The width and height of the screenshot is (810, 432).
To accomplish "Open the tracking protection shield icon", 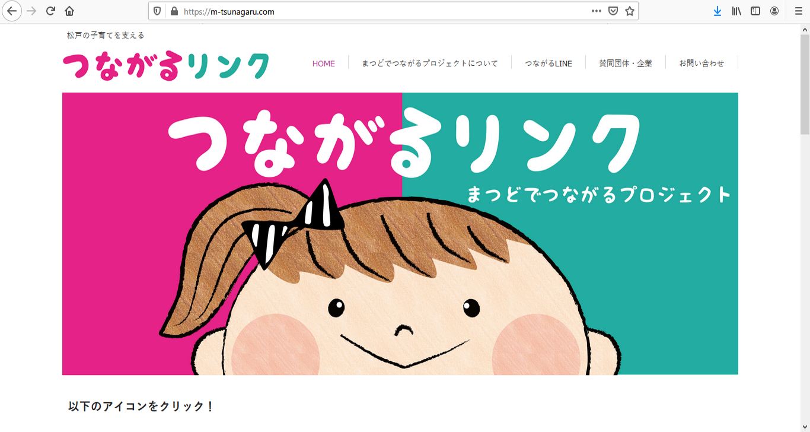I will coord(157,11).
